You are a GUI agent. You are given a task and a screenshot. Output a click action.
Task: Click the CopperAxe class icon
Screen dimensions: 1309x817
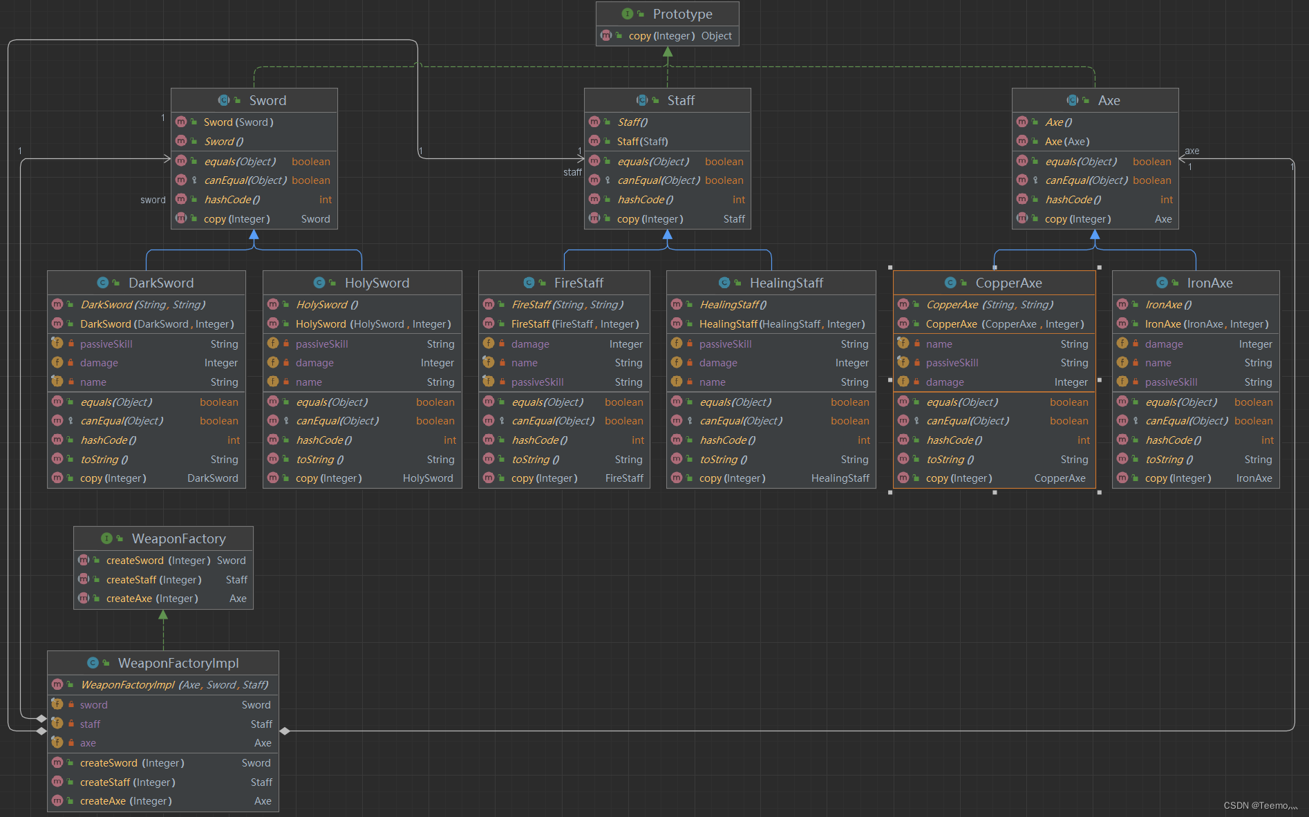[x=950, y=283]
